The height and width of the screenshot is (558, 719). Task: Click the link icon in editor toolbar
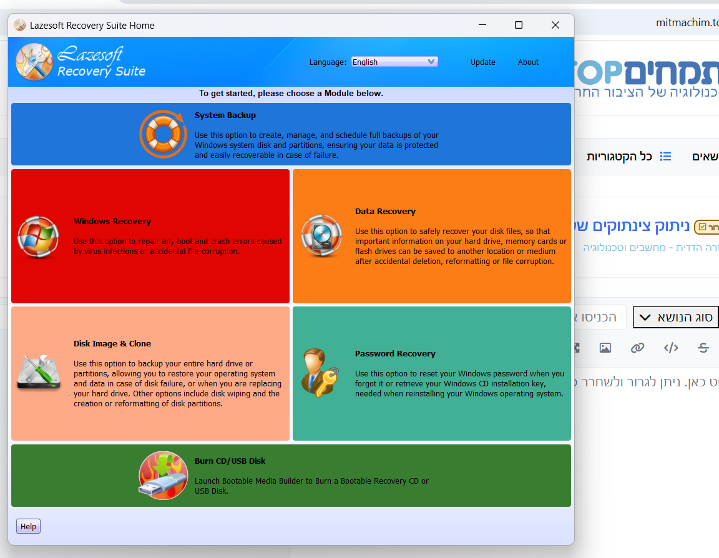tap(637, 348)
